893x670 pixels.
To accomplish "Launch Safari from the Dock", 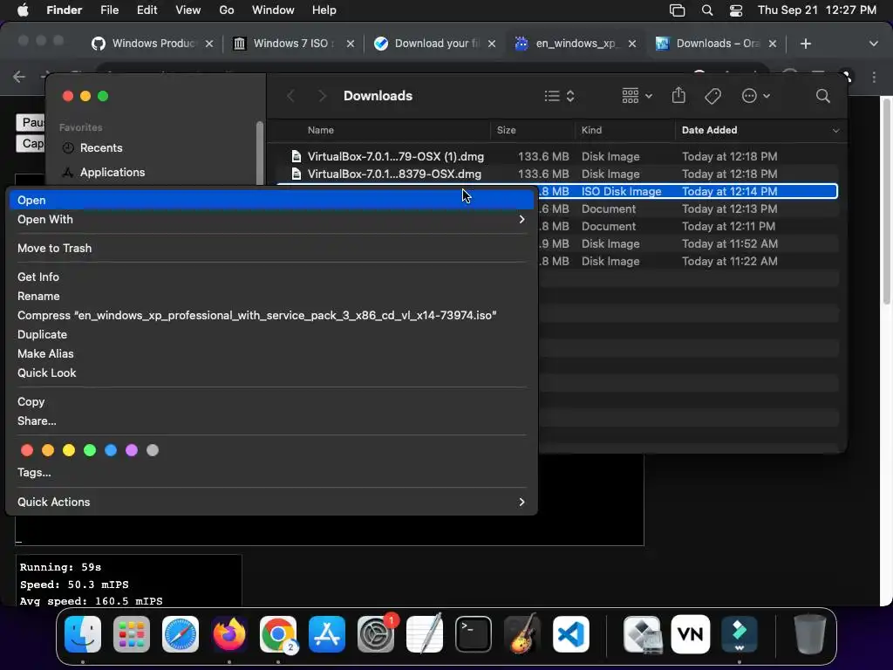I will (181, 634).
